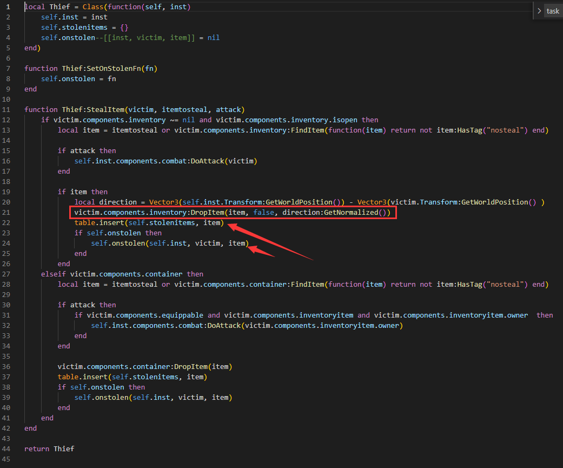This screenshot has height=468, width=563.
Task: Click equippable on line 31
Action: [182, 315]
